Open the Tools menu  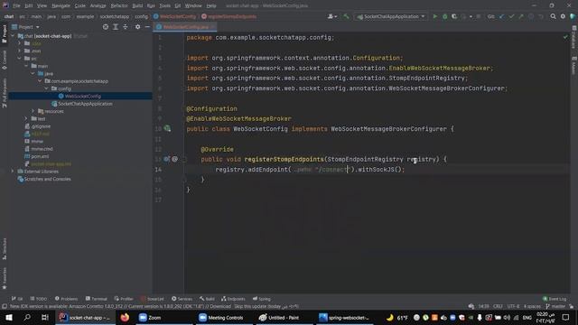click(164, 5)
